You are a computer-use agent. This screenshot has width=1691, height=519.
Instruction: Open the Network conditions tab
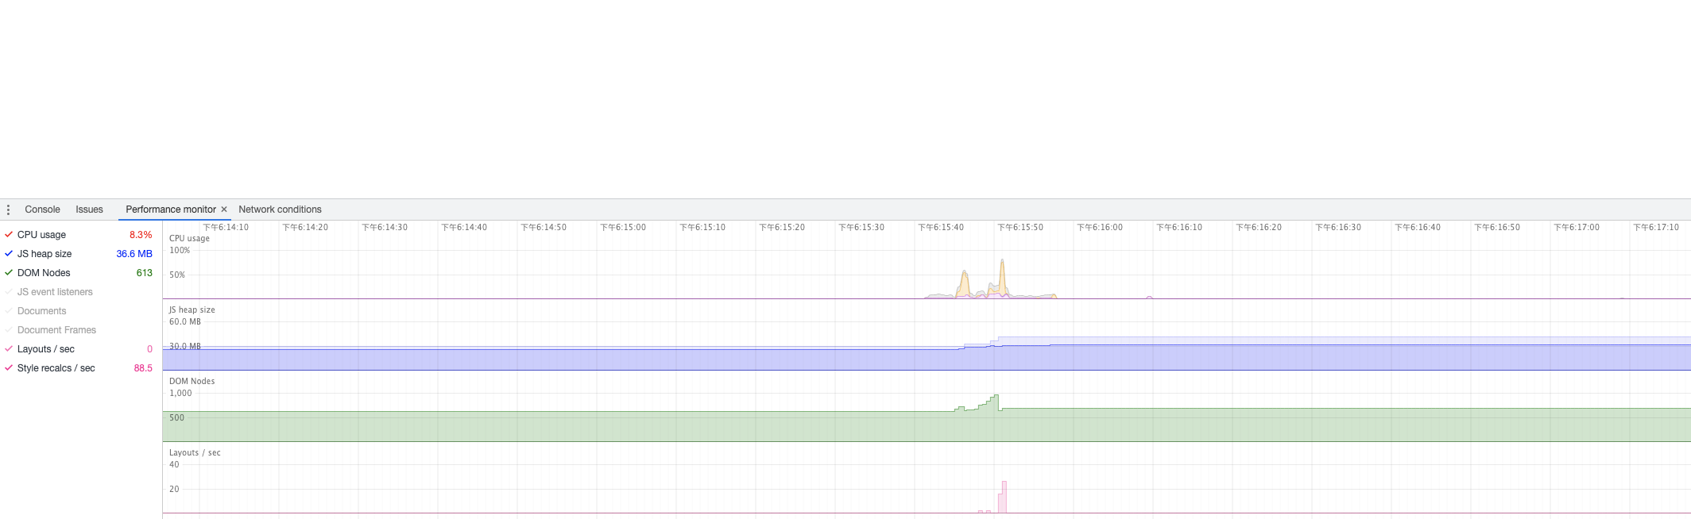pyautogui.click(x=280, y=210)
